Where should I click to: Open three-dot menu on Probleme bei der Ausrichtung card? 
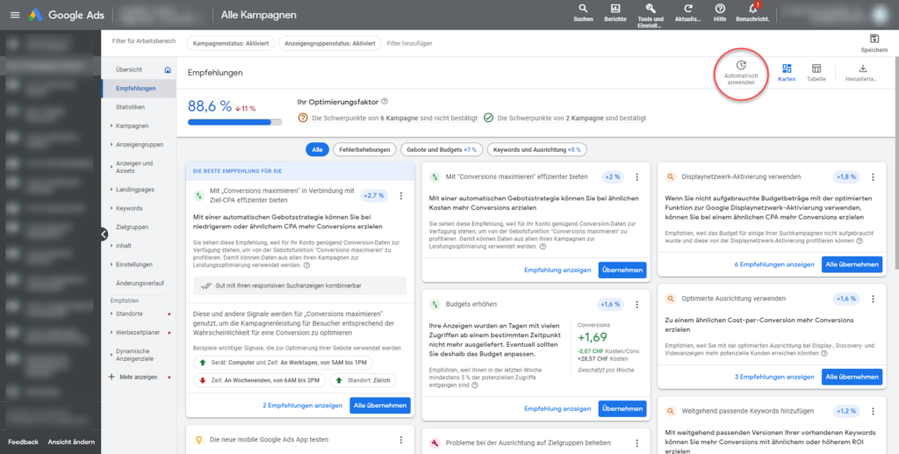point(636,443)
